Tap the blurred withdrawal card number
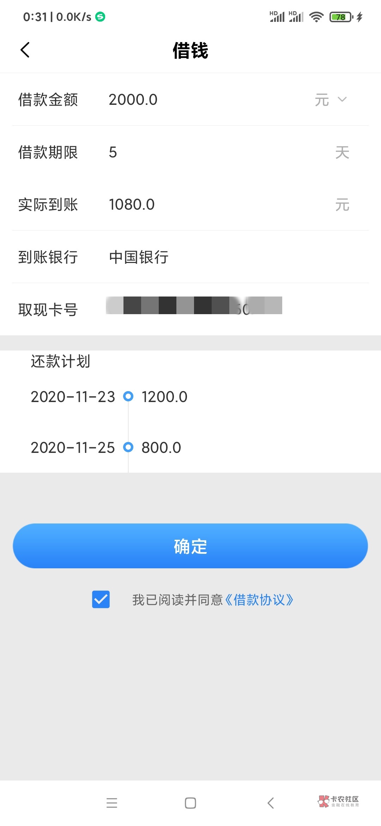This screenshot has width=381, height=826. [194, 306]
